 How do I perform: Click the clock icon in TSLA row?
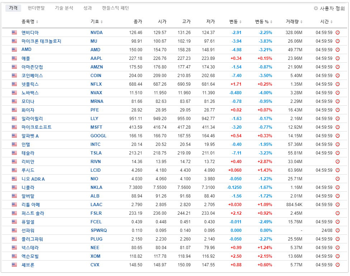(338, 153)
